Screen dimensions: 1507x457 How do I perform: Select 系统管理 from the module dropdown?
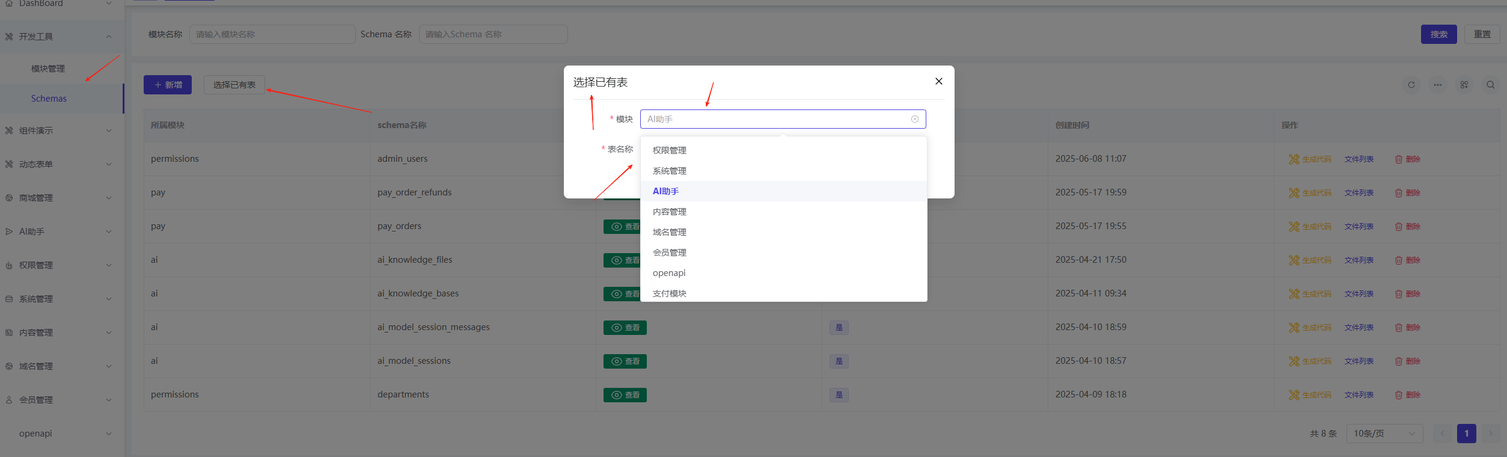pyautogui.click(x=784, y=171)
